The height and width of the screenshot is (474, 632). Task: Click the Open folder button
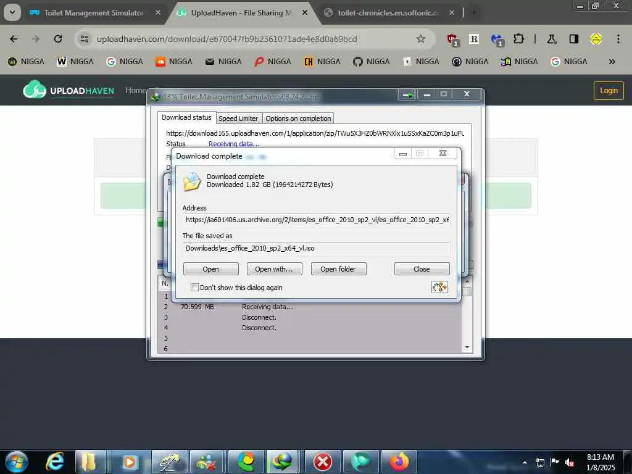pos(338,269)
